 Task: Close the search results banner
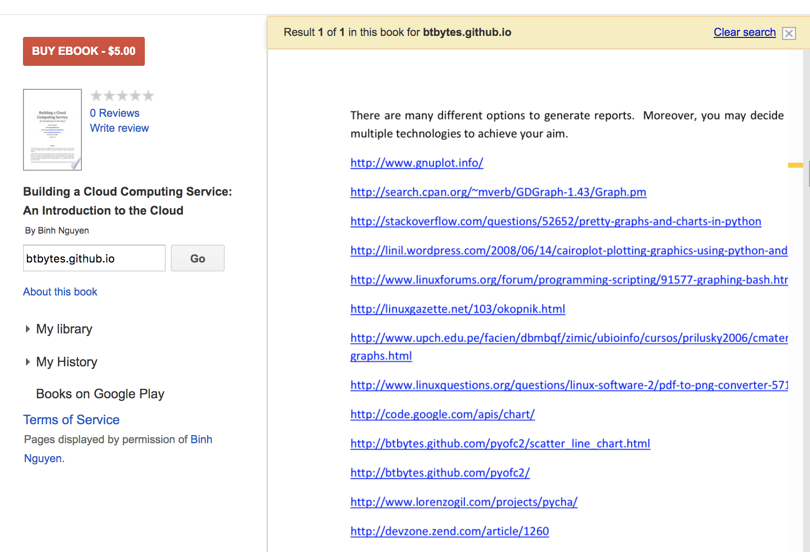(x=789, y=33)
